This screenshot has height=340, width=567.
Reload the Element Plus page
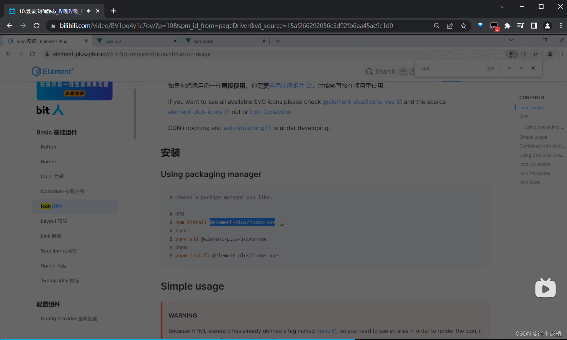pyautogui.click(x=32, y=54)
